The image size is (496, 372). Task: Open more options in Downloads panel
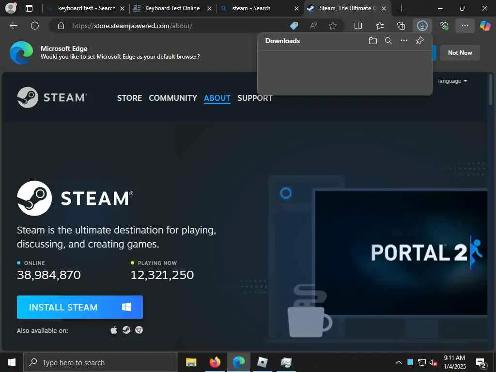pos(404,41)
